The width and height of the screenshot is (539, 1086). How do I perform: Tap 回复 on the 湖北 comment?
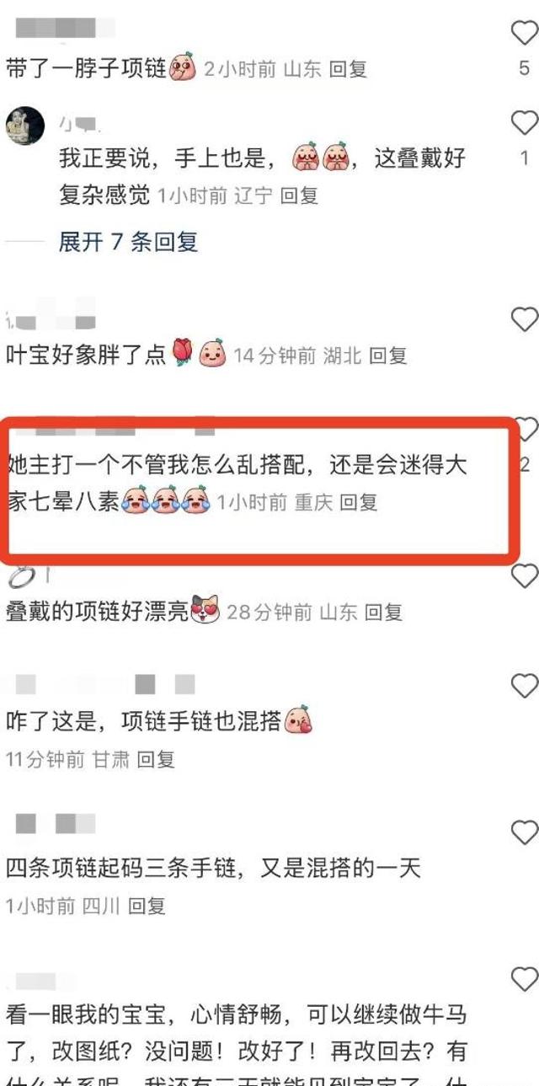(387, 356)
